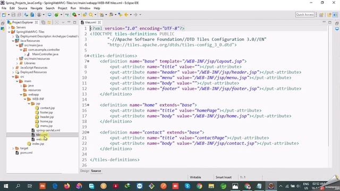The height and width of the screenshot is (191, 340).
Task: Open the File menu
Action: 4,8
